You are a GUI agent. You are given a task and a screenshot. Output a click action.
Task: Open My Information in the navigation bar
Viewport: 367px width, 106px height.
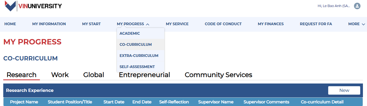pos(49,24)
